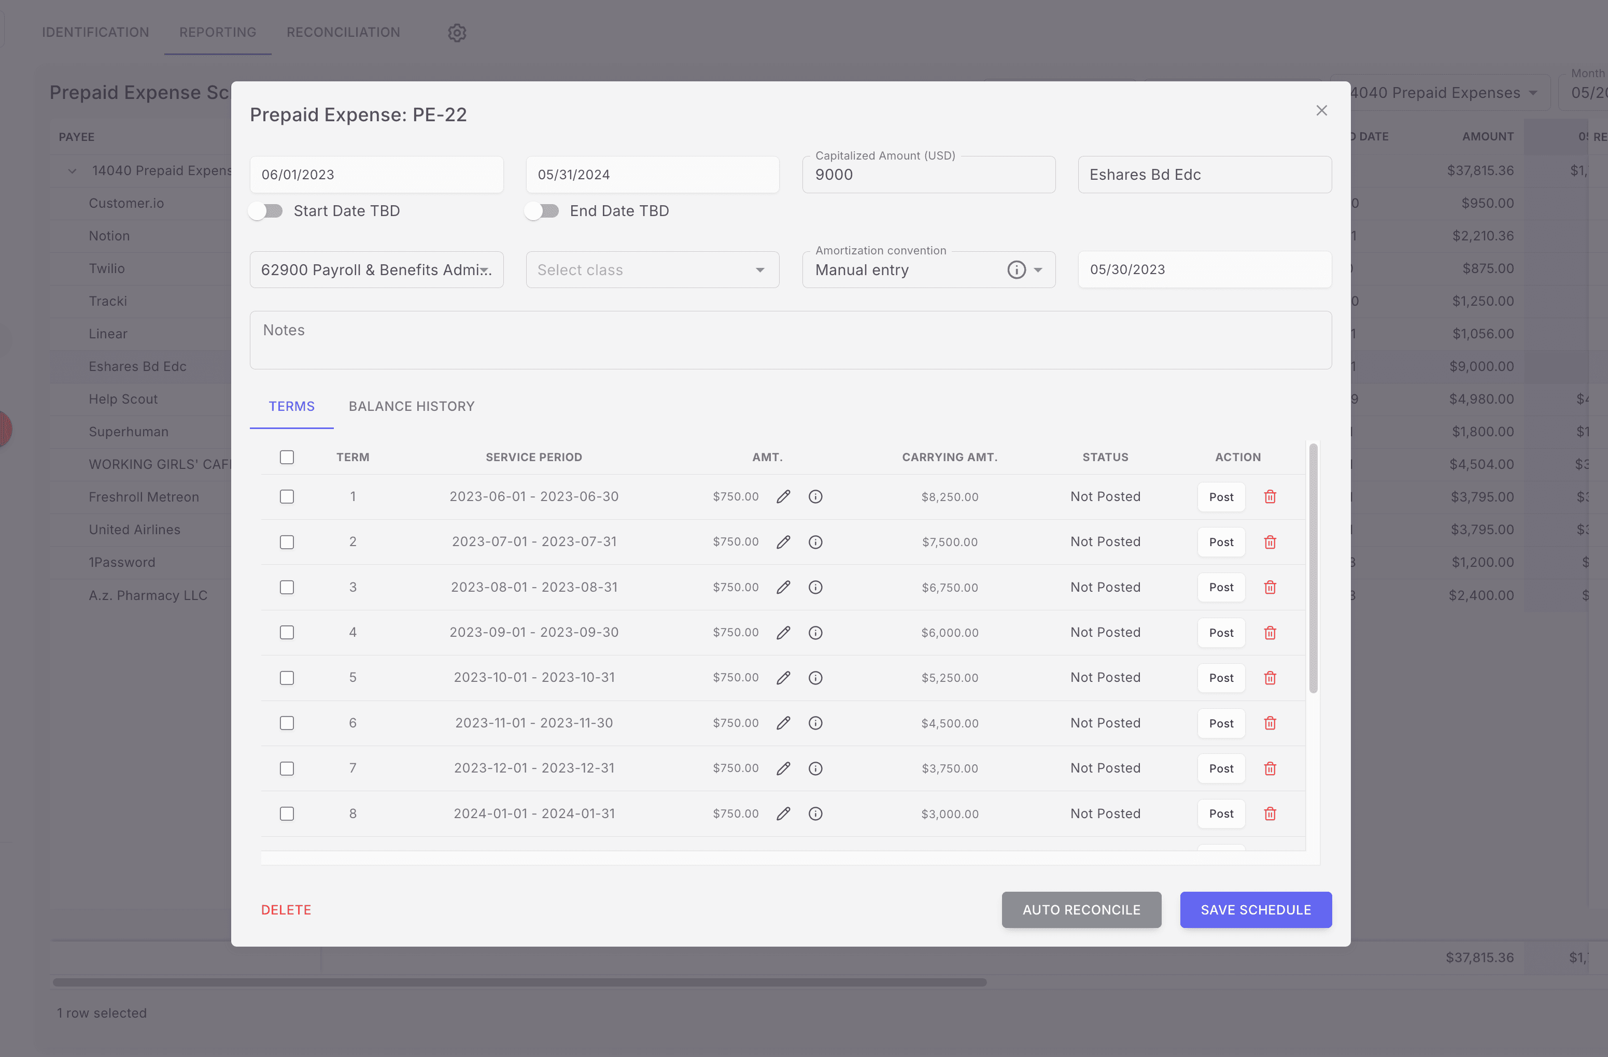
Task: Enable the End Date TBD toggle
Action: [542, 211]
